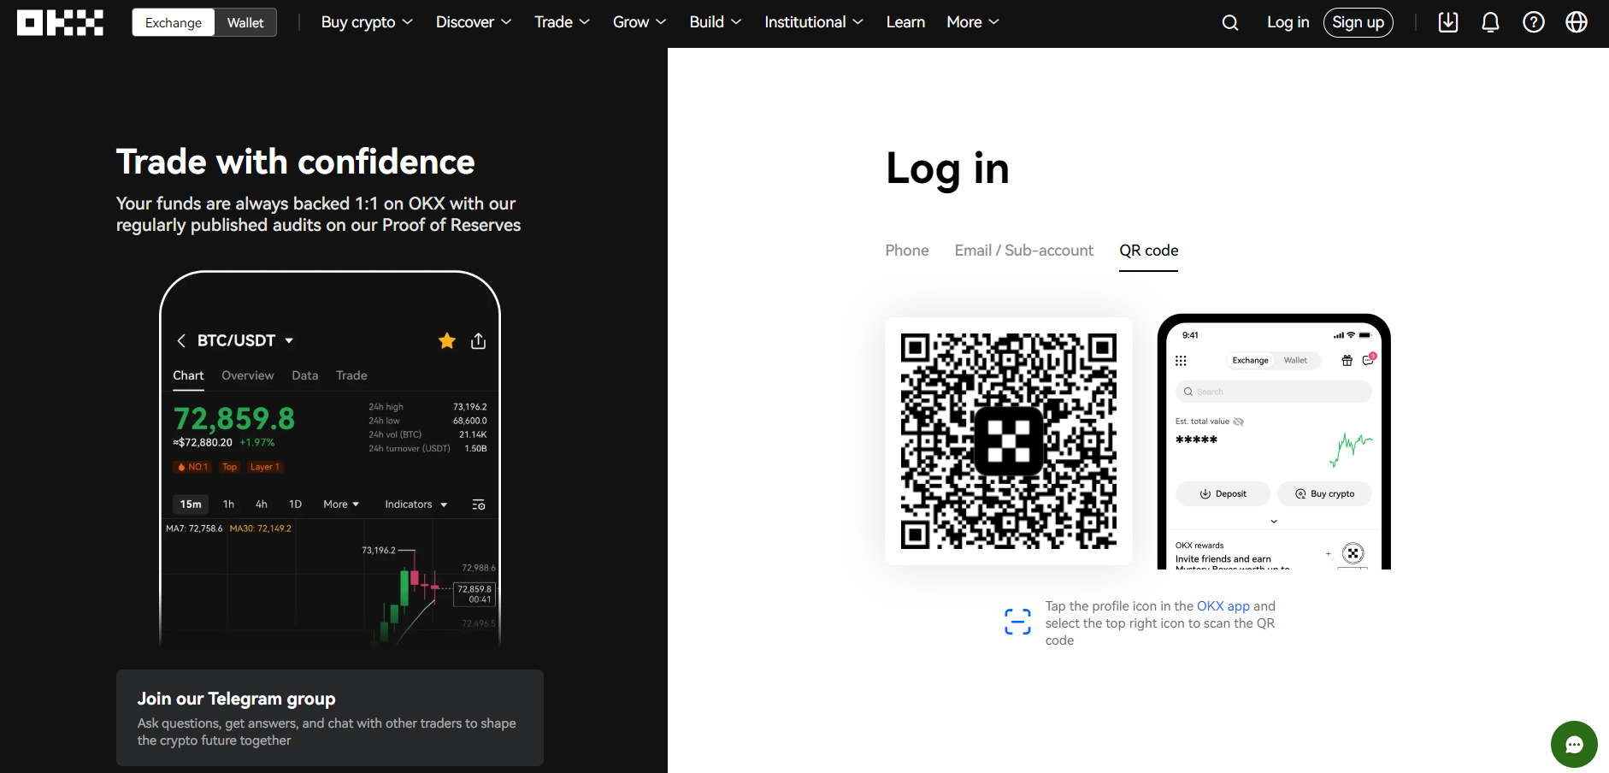The image size is (1609, 773).
Task: Open the support chat bubble
Action: (1574, 745)
